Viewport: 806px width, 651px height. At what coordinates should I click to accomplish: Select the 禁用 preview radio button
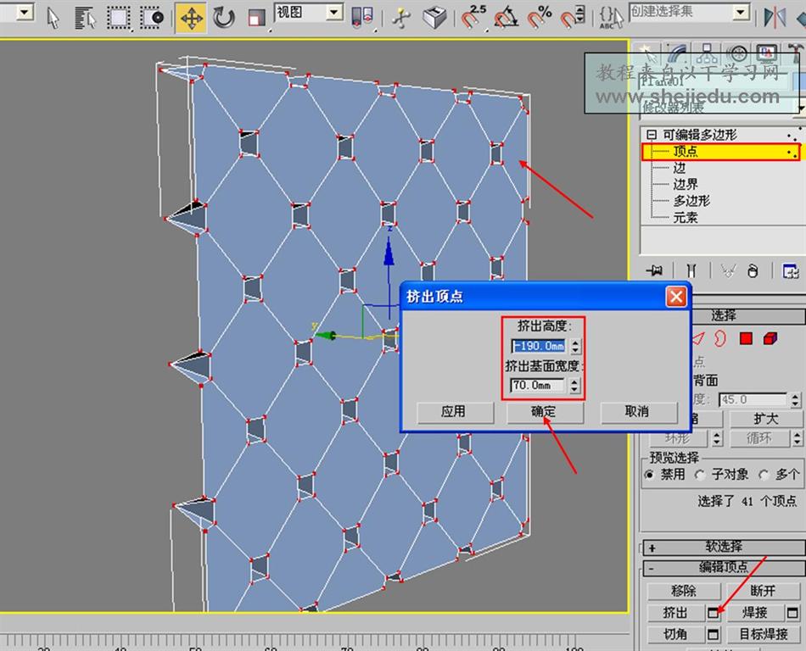(x=650, y=476)
